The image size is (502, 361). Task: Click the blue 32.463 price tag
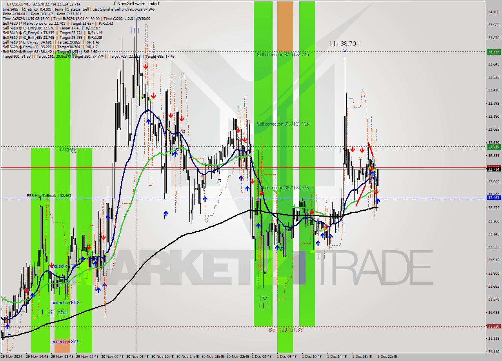[x=493, y=198]
